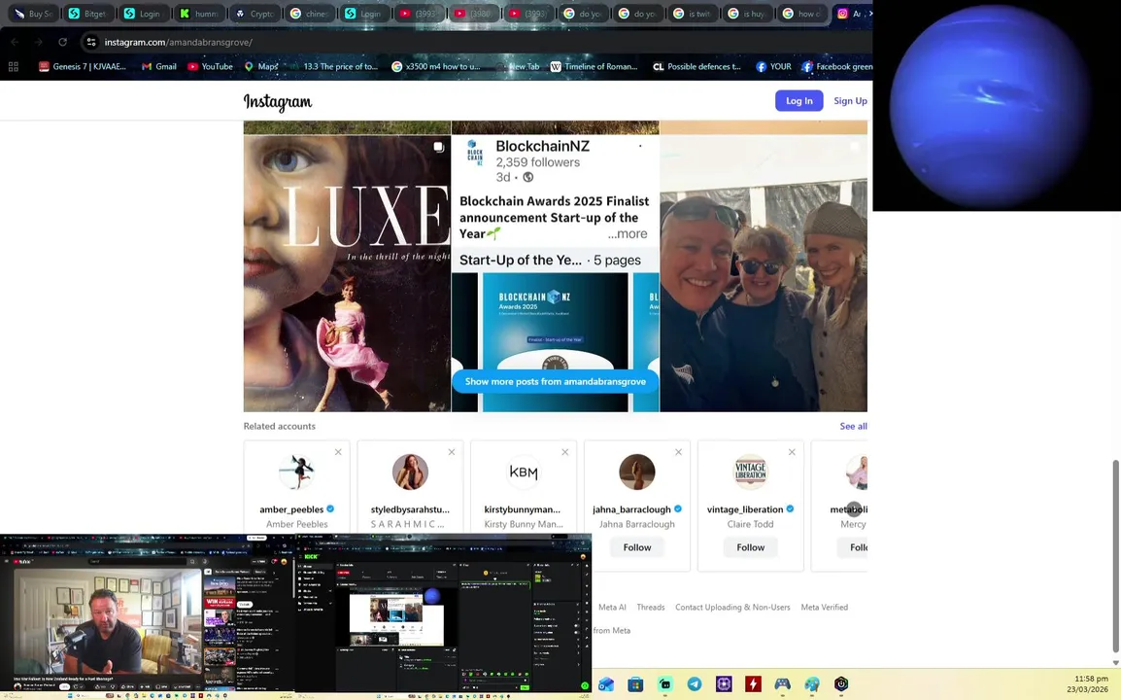Open the Genesis 7 KJVAAE bookmark
This screenshot has width=1121, height=700.
pos(83,66)
